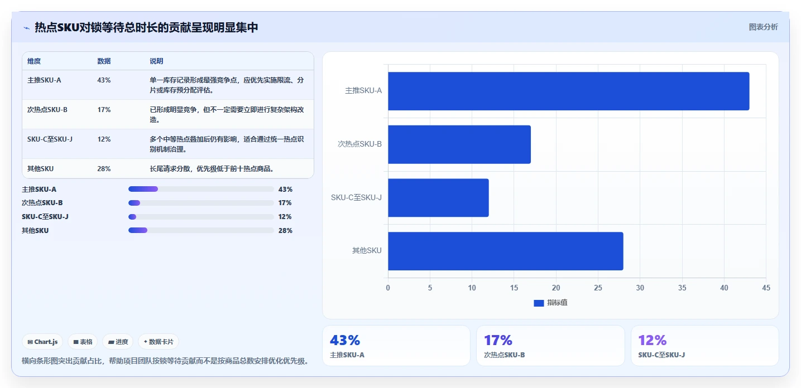Screen dimensions: 801x388
Task: Click the 数据 column header
Action: 104,61
